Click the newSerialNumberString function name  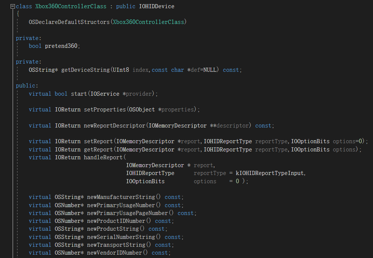pyautogui.click(x=121, y=237)
